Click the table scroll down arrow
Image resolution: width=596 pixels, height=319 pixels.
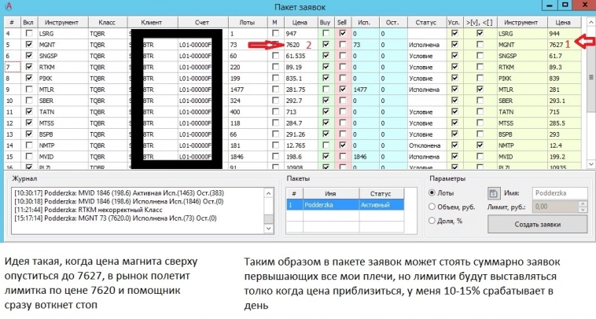[x=591, y=164]
